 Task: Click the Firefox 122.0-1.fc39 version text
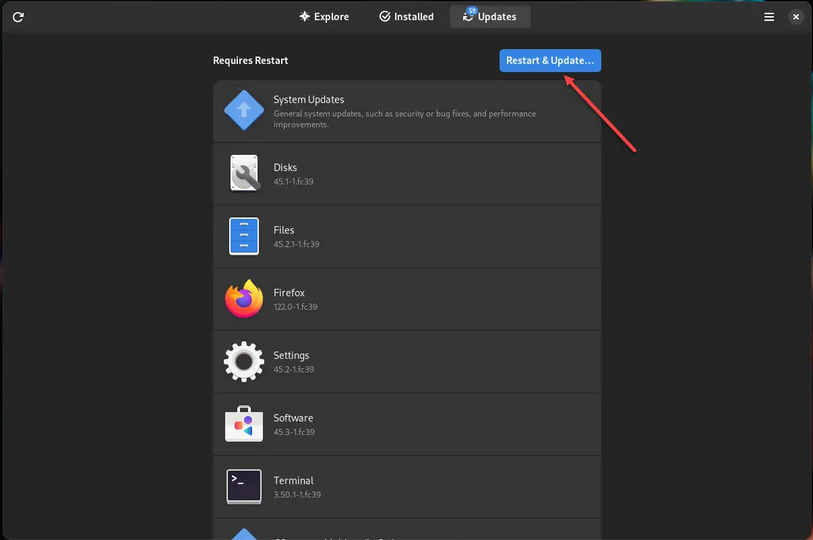pos(295,307)
